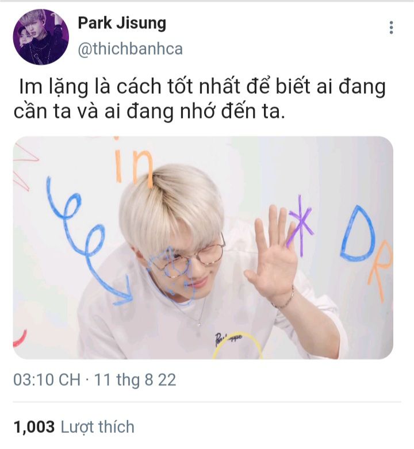Open Park Jisung's profile avatar
The height and width of the screenshot is (449, 414).
41,37
